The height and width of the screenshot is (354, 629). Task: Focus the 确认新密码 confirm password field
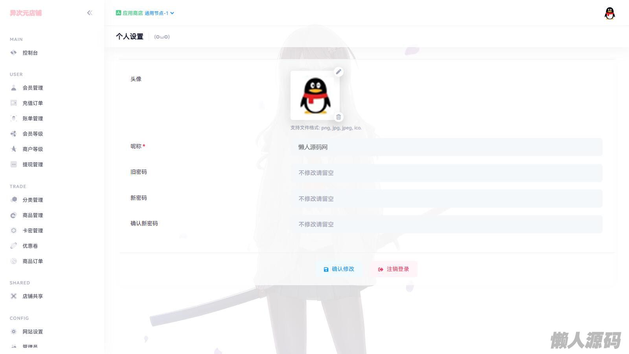click(x=446, y=224)
